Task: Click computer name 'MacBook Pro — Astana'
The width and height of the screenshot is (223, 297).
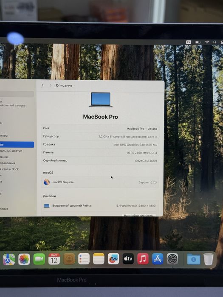Action: click(142, 129)
